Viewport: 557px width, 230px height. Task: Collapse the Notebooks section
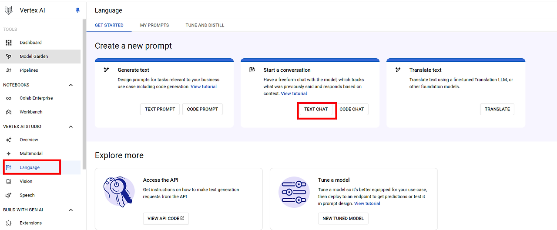pos(71,85)
